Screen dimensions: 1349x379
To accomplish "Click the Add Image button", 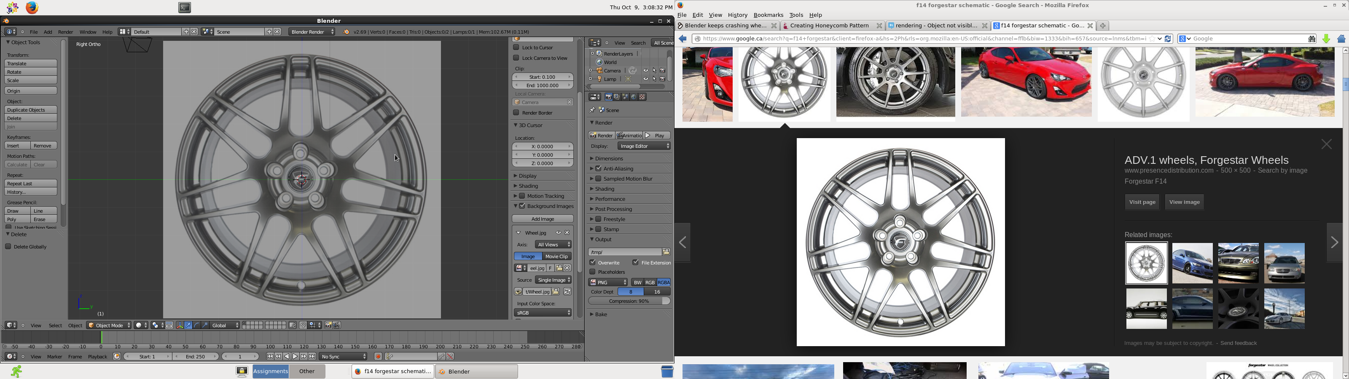I will click(543, 219).
